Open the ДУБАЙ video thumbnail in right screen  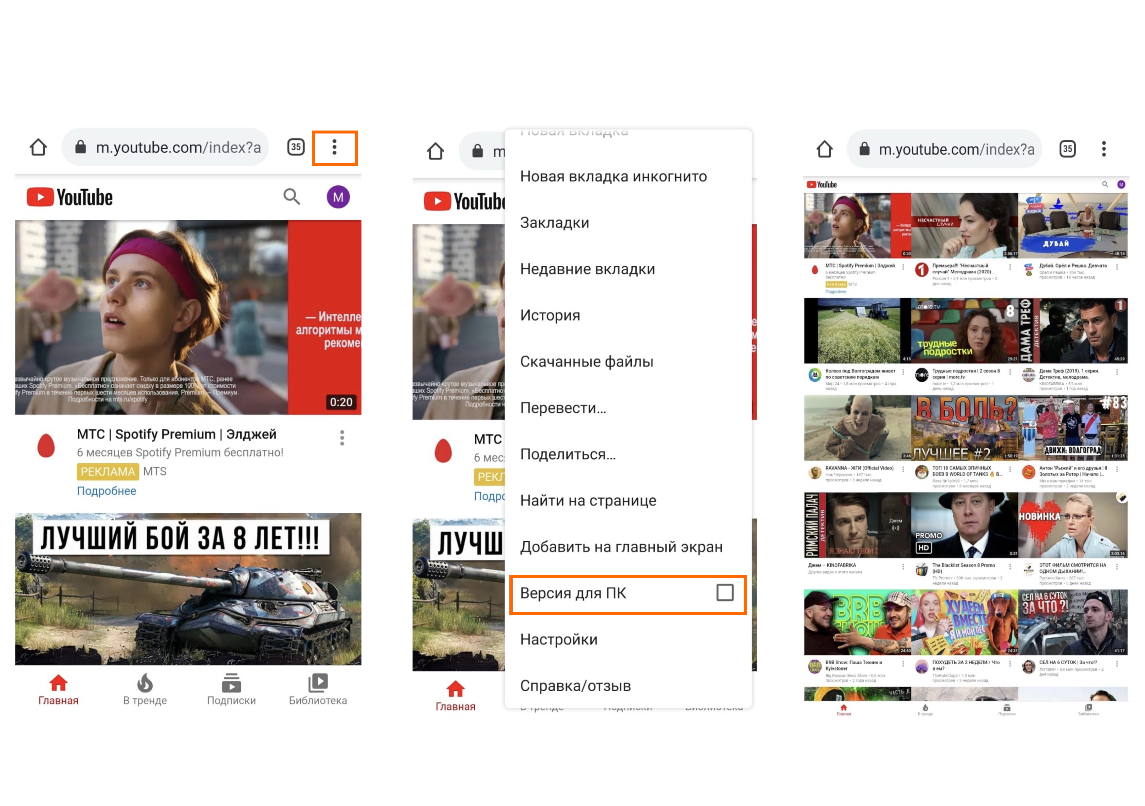point(1073,225)
